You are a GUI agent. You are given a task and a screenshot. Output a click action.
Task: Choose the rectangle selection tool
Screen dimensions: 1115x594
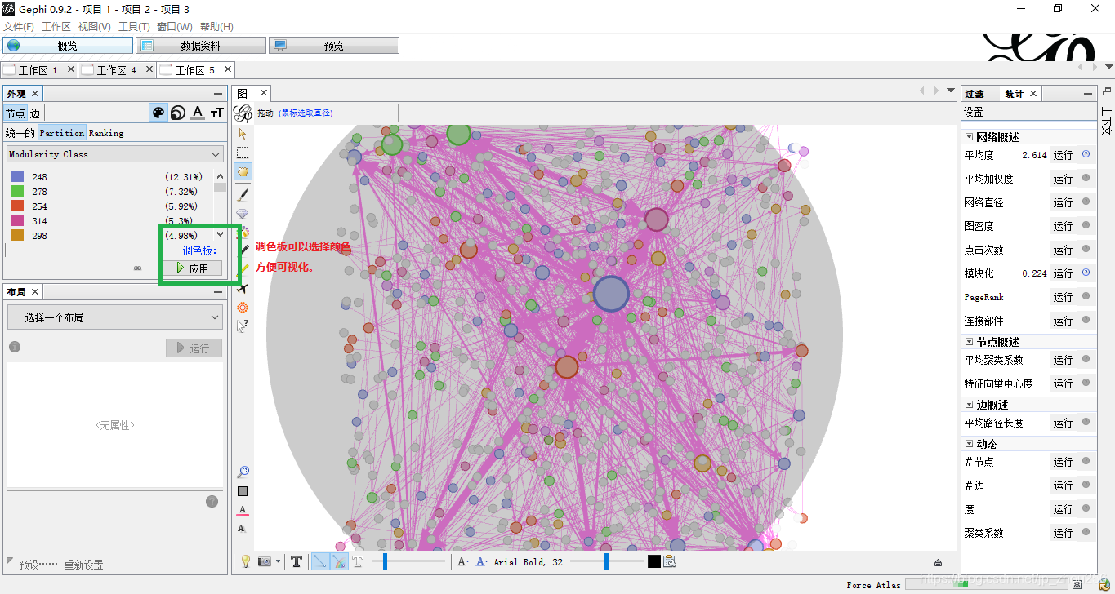pyautogui.click(x=243, y=153)
